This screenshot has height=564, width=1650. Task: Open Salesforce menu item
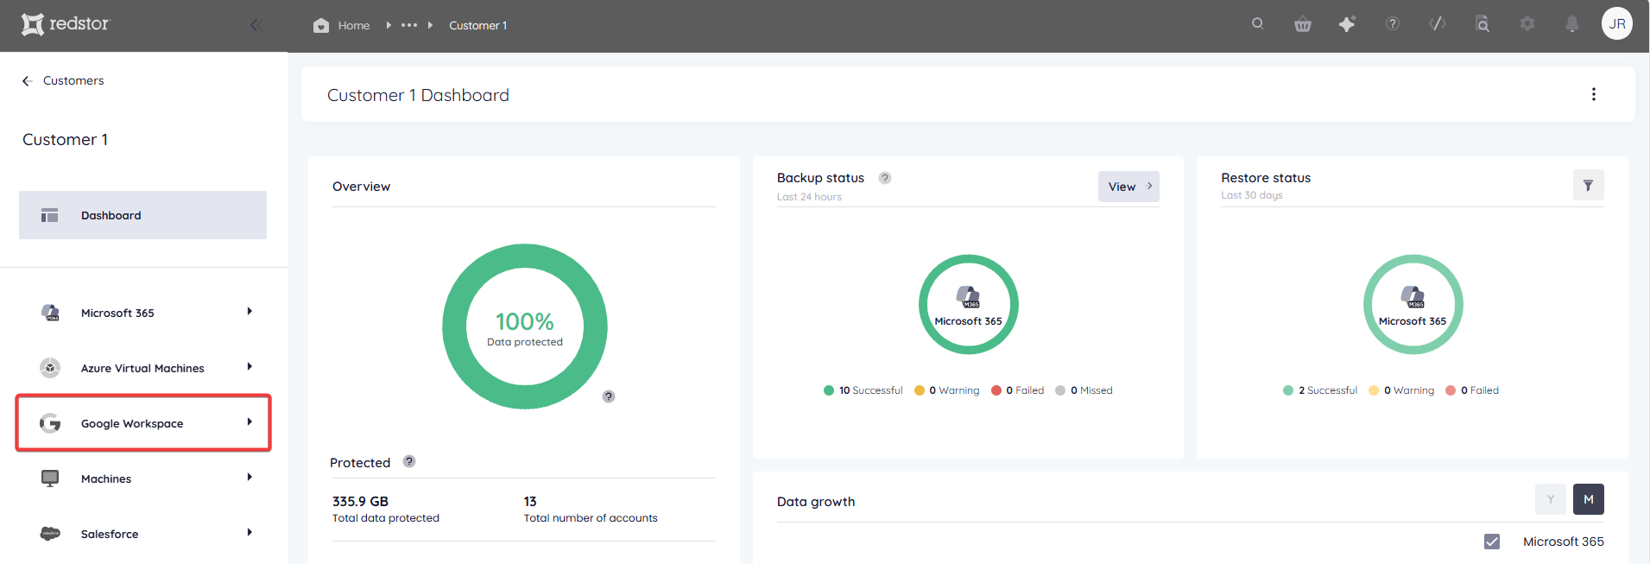[142, 534]
